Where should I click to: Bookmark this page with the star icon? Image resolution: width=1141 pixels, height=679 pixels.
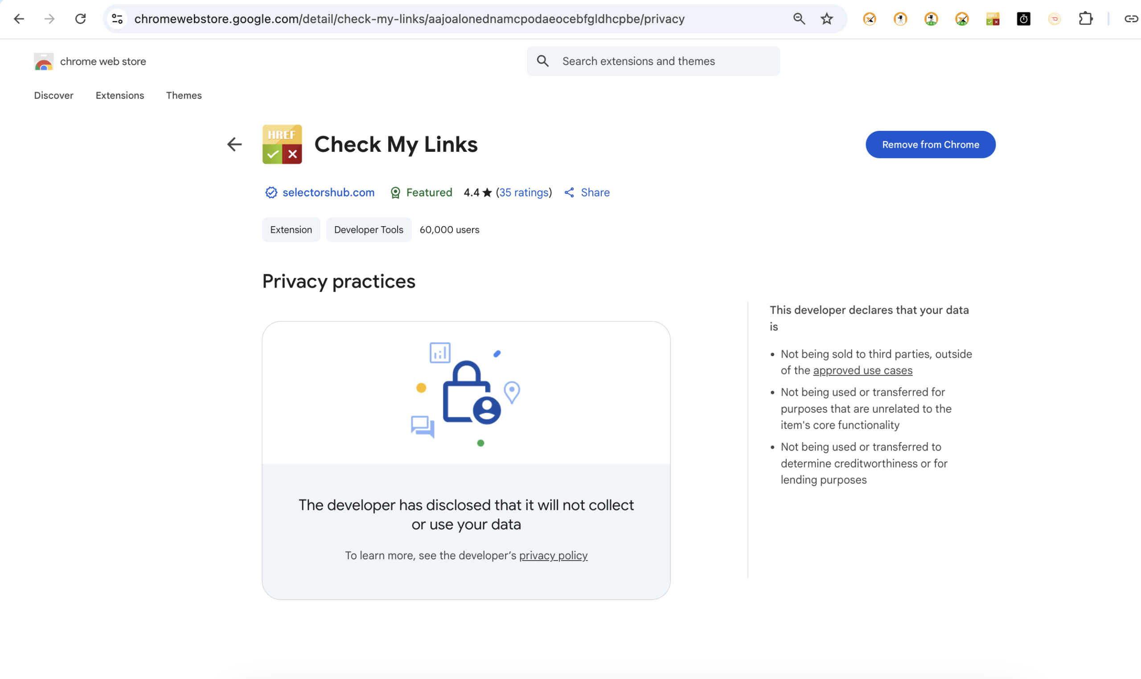(x=826, y=19)
